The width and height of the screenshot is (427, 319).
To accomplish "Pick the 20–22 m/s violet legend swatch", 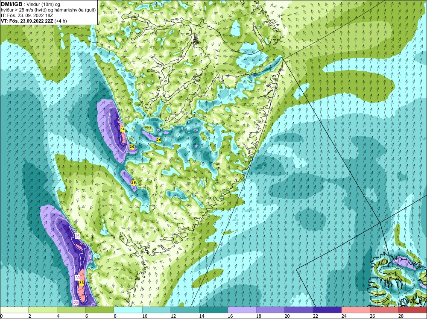I will pos(299,310).
